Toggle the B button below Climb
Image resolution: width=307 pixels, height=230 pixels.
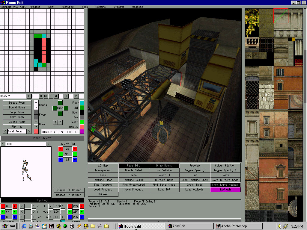tap(55, 122)
